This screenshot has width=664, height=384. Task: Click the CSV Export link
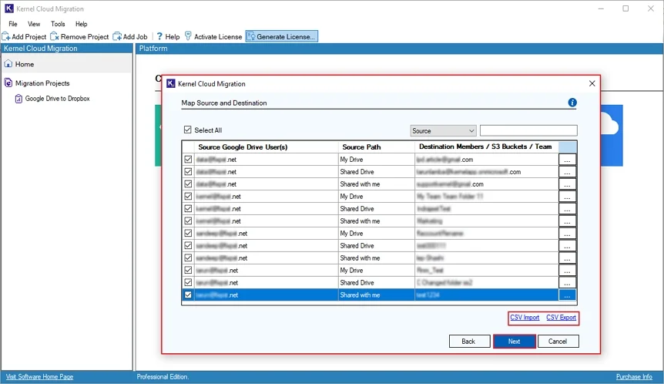point(561,318)
